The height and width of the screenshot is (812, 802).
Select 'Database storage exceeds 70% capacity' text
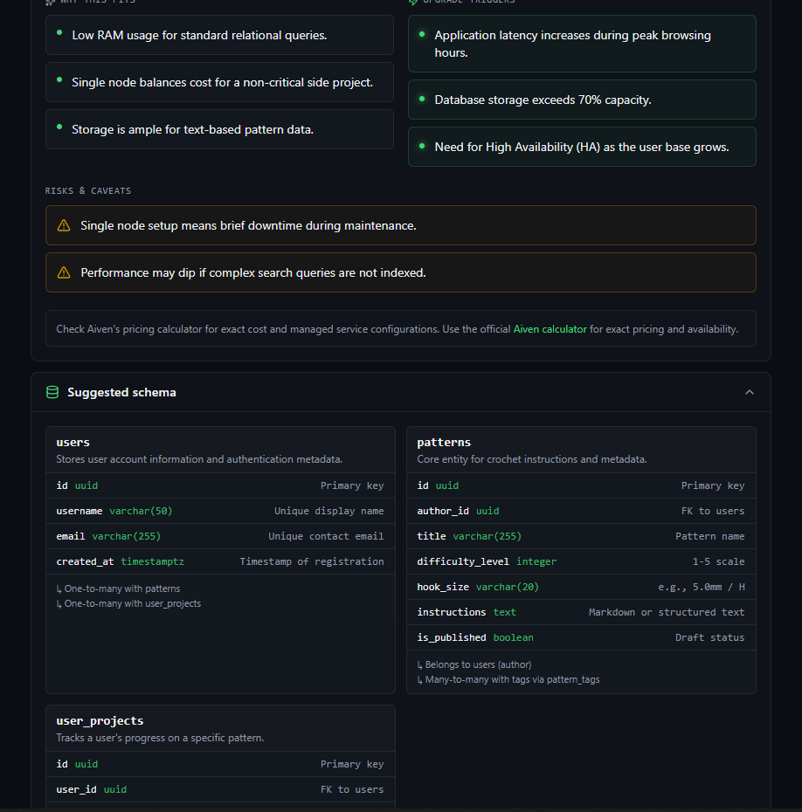543,100
